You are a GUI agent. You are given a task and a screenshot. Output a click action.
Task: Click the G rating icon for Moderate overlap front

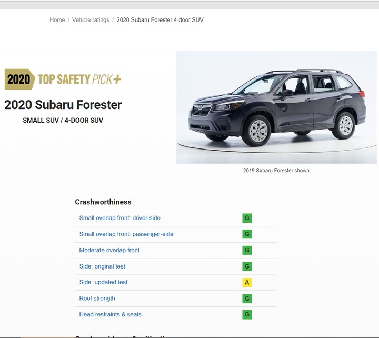tap(247, 250)
